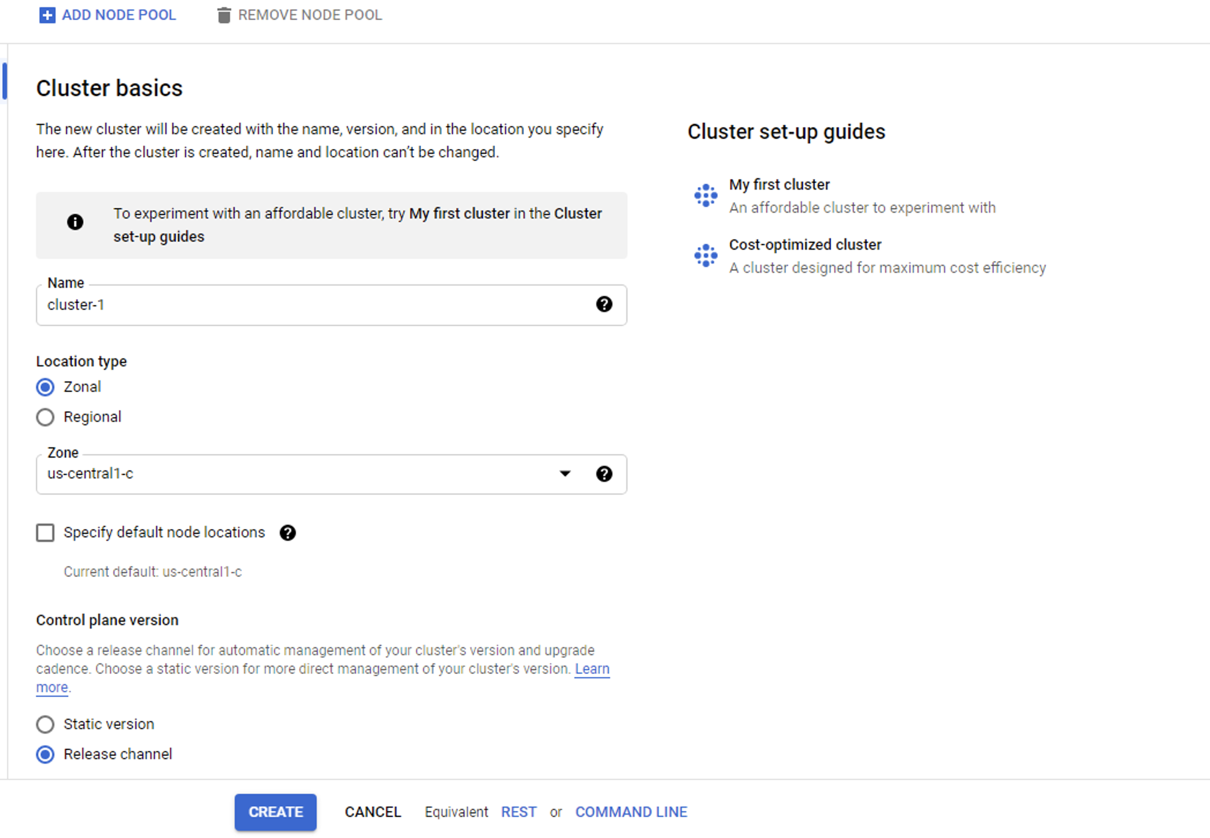Click the CREATE button
This screenshot has width=1210, height=838.
[276, 812]
